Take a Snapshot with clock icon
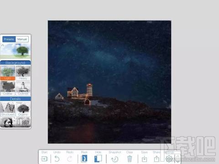 (x=115, y=159)
